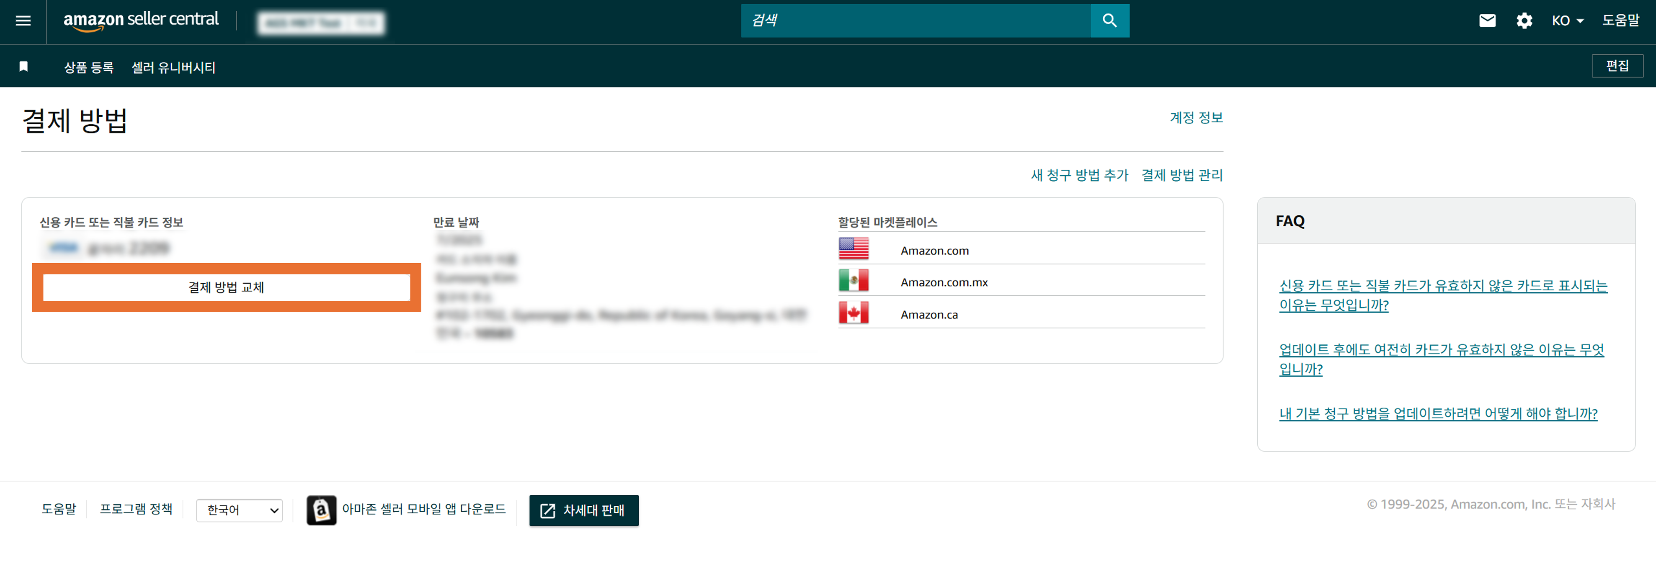Select the 셀러 유니버시티 menu item
Image resolution: width=1656 pixels, height=561 pixels.
tap(173, 67)
